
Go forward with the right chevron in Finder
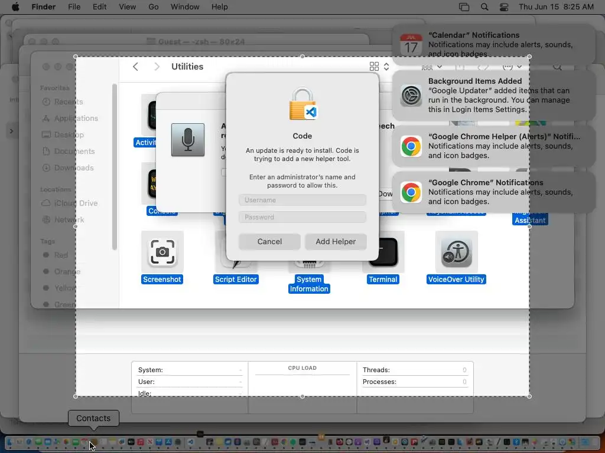click(157, 67)
